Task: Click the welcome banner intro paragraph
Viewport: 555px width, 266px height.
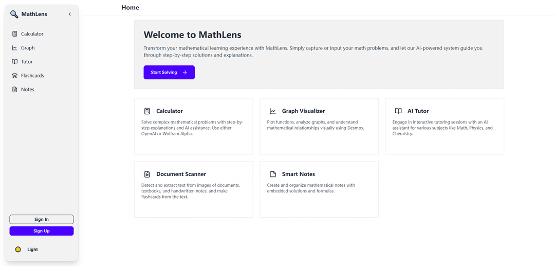Action: [313, 52]
